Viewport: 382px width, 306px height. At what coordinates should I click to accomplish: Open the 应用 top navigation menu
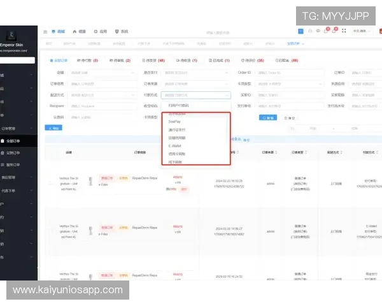101,31
